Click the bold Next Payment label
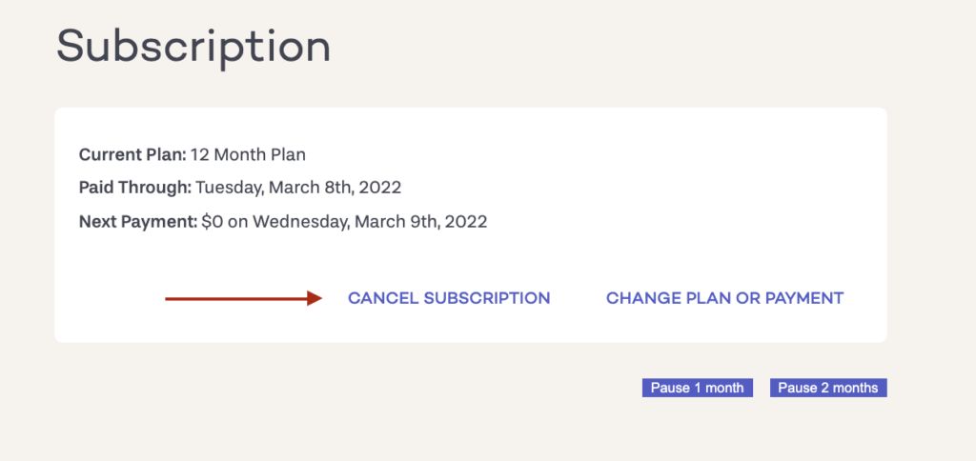Screen dimensions: 976x461 [138, 222]
